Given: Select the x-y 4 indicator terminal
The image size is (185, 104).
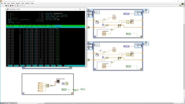Looking at the screenshot, I should tap(114, 50).
